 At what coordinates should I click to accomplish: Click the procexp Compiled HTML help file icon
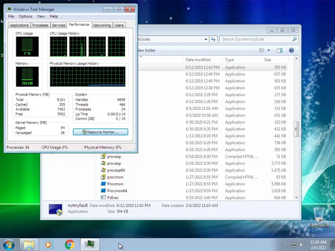[x=103, y=157]
